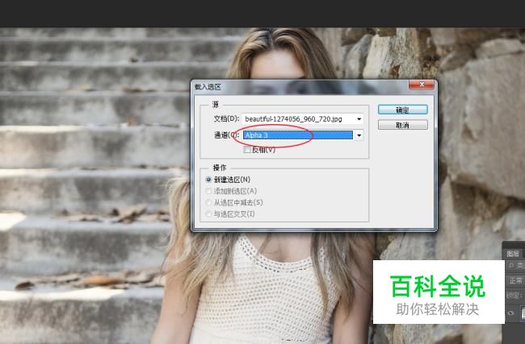525x344 pixels.
Task: Cancel the dialog with 取消
Action: click(x=402, y=125)
